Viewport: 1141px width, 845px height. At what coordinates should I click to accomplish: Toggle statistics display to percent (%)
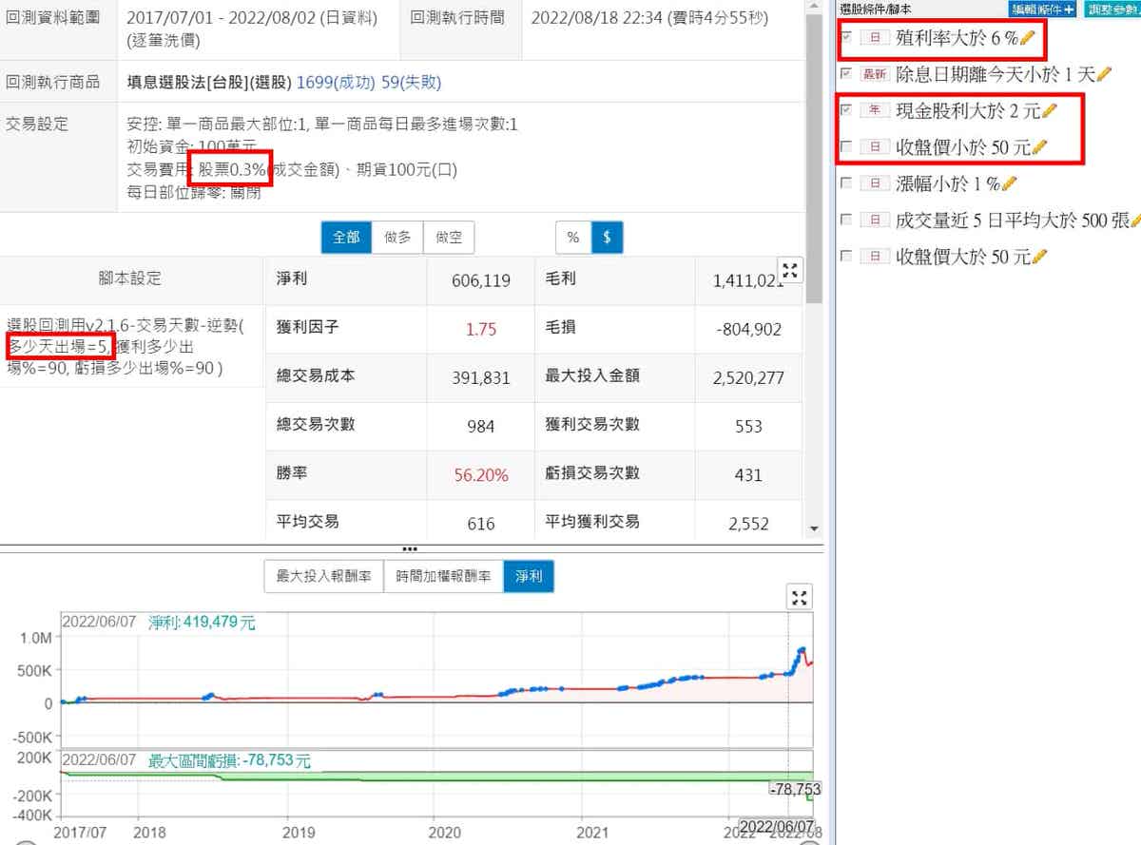point(573,238)
